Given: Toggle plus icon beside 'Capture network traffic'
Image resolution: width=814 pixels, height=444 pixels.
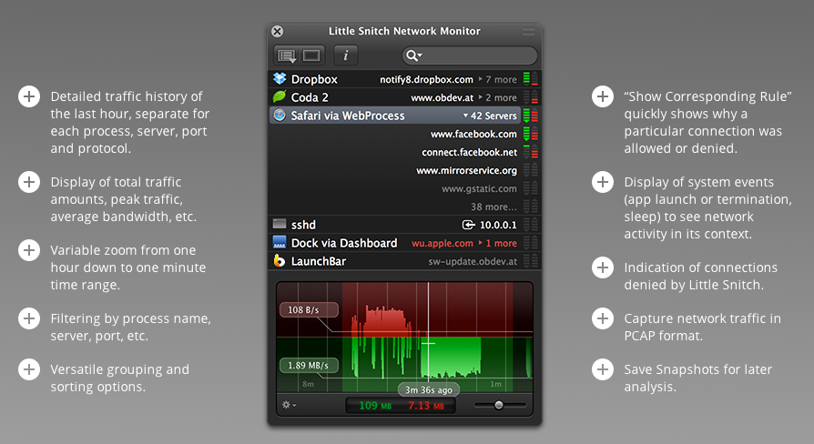Looking at the screenshot, I should (603, 318).
